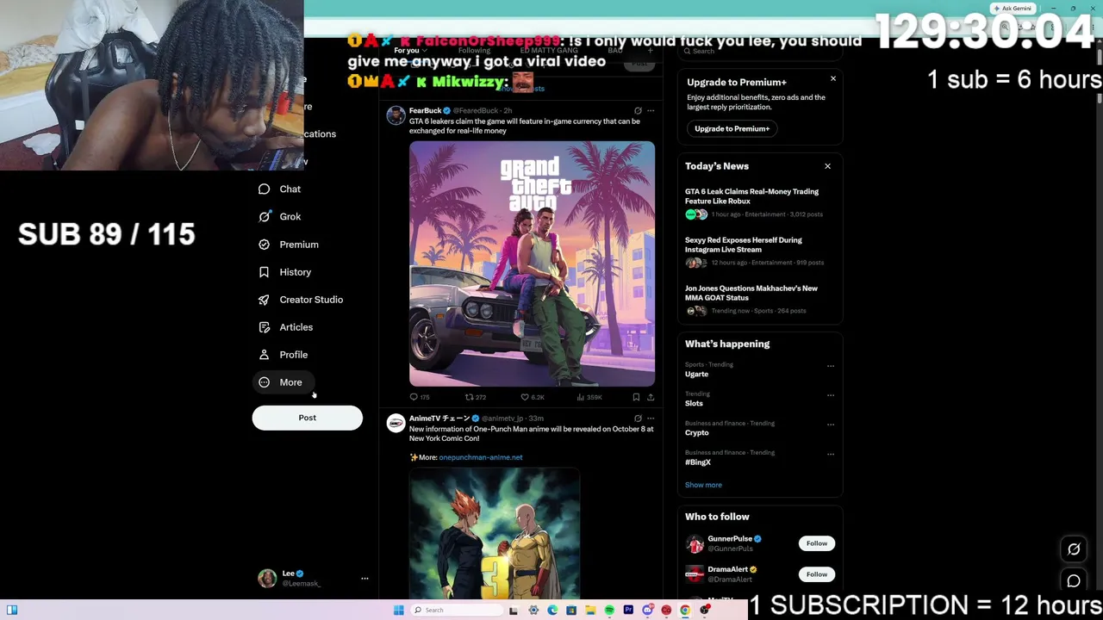Close the Today's News panel
Image resolution: width=1103 pixels, height=620 pixels.
point(827,166)
